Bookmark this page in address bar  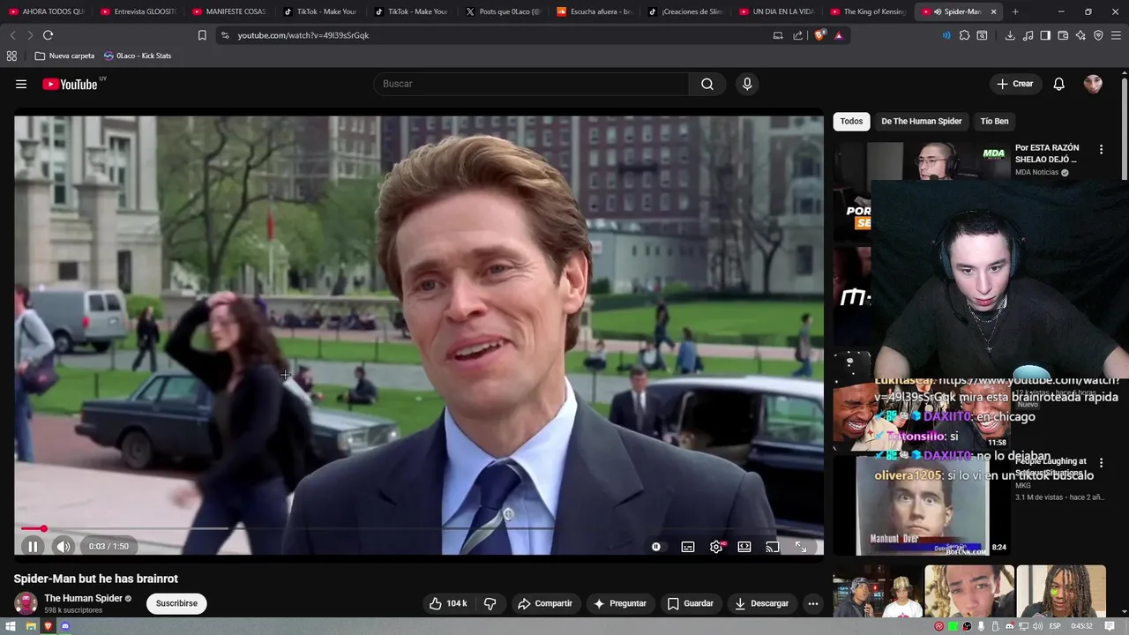point(202,35)
